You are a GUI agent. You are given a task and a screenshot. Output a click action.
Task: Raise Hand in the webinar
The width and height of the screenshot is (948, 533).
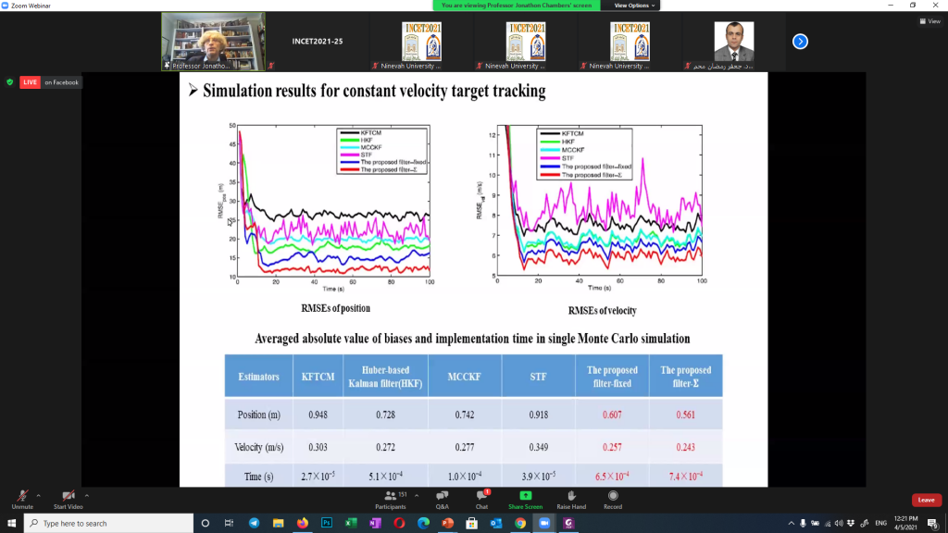pyautogui.click(x=571, y=499)
